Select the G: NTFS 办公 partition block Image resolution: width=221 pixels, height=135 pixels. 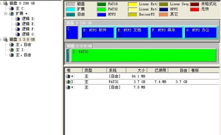201,32
